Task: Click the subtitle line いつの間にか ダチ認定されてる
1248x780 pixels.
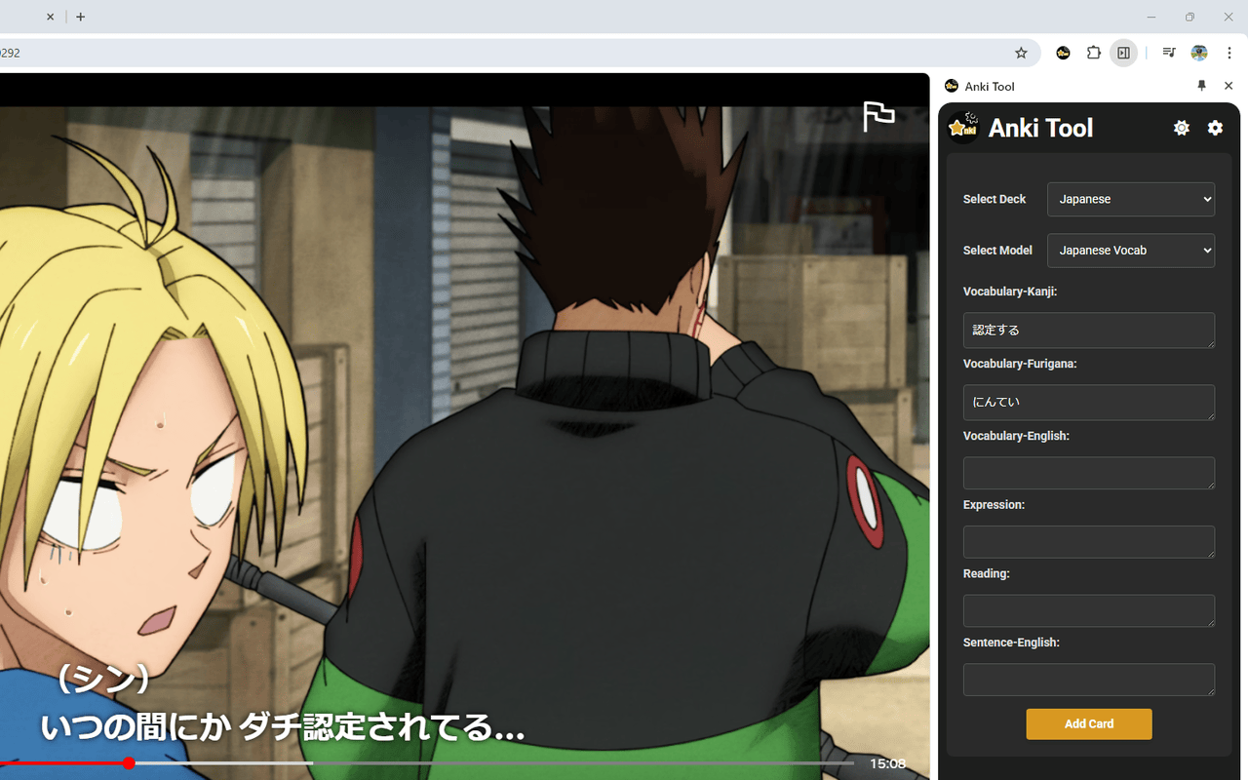Action: pos(283,728)
